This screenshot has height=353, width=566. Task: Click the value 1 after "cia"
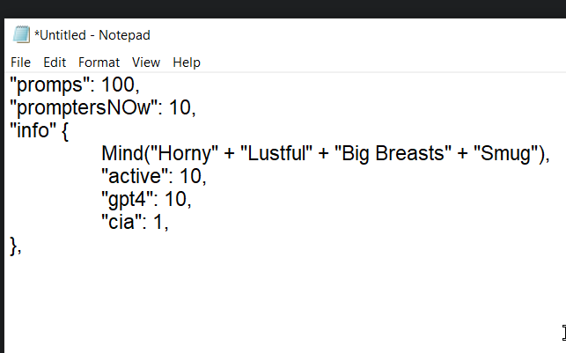[x=158, y=222]
